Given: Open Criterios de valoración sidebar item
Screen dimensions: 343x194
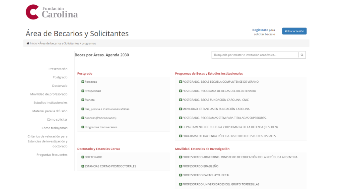Looking at the screenshot, I should [48, 141].
